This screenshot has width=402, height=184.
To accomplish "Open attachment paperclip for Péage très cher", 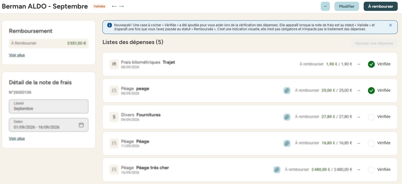I will point(277,169).
